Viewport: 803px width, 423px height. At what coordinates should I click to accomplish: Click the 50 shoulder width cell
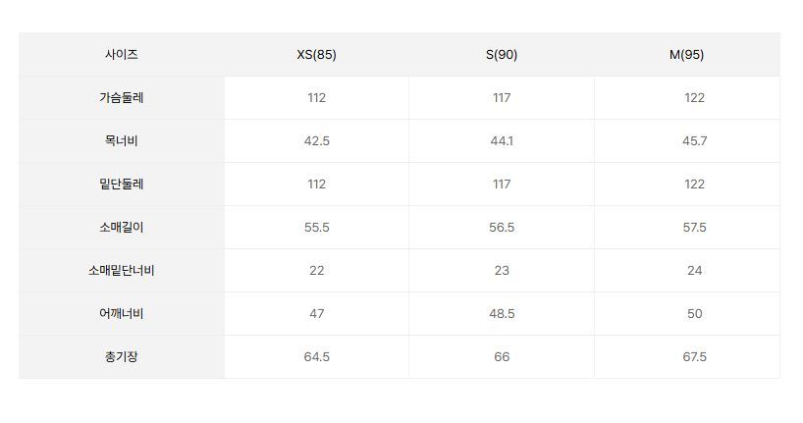click(x=694, y=314)
